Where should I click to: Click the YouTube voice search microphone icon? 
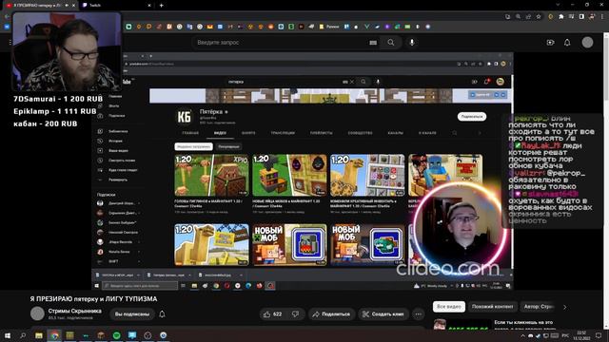[x=412, y=42]
